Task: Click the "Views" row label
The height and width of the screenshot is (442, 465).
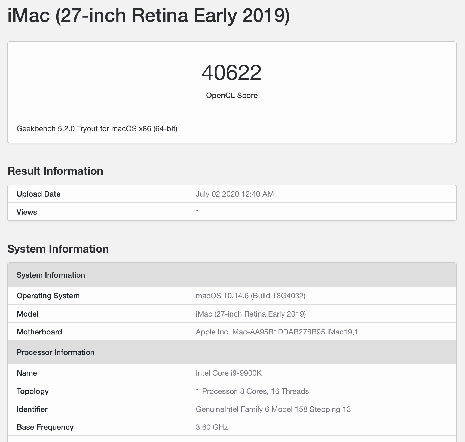Action: coord(27,212)
